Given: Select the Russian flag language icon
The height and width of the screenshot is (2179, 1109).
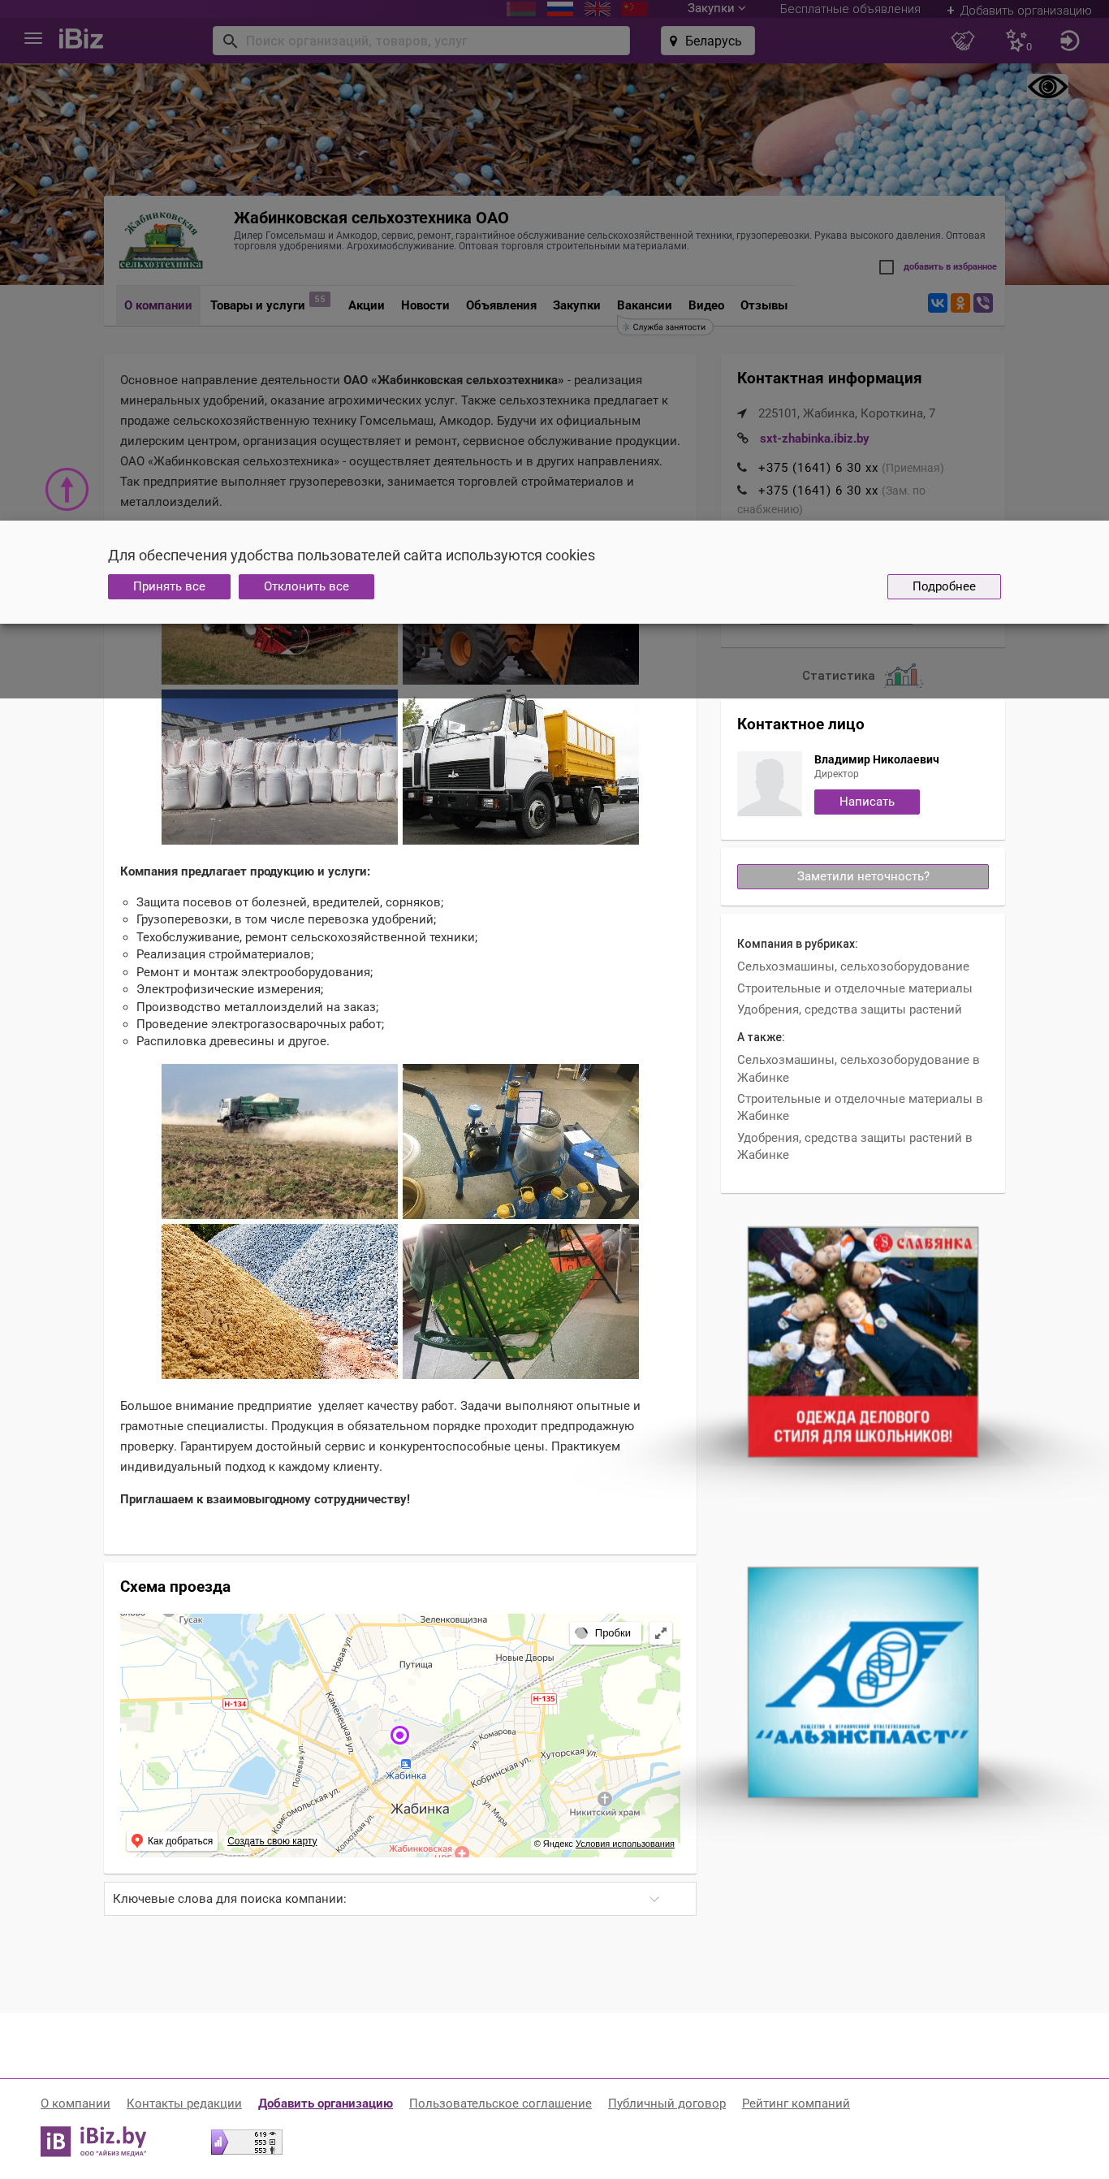Looking at the screenshot, I should tap(559, 8).
